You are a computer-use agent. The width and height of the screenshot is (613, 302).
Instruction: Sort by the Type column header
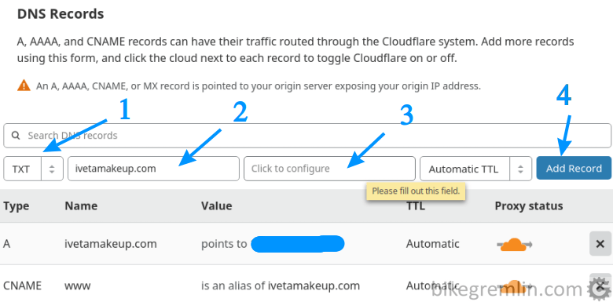tap(16, 206)
